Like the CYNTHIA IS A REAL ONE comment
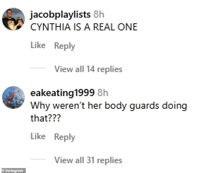The image size is (197, 173). [38, 45]
